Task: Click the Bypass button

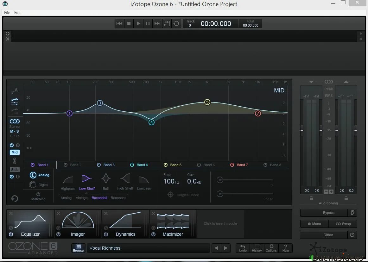Action: 324,213
